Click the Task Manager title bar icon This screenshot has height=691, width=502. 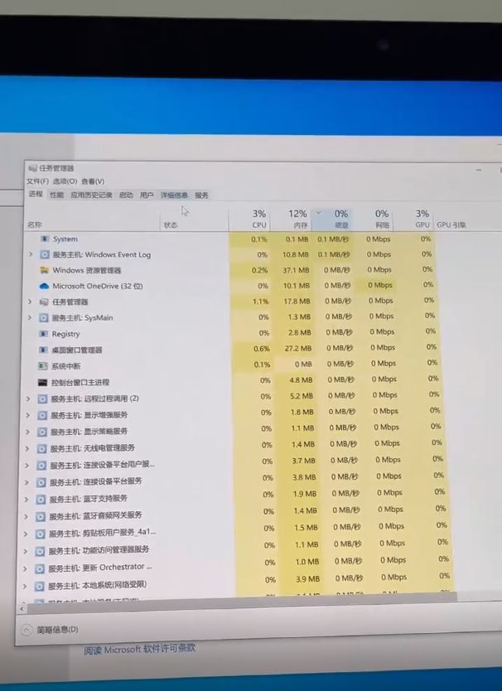tap(32, 168)
